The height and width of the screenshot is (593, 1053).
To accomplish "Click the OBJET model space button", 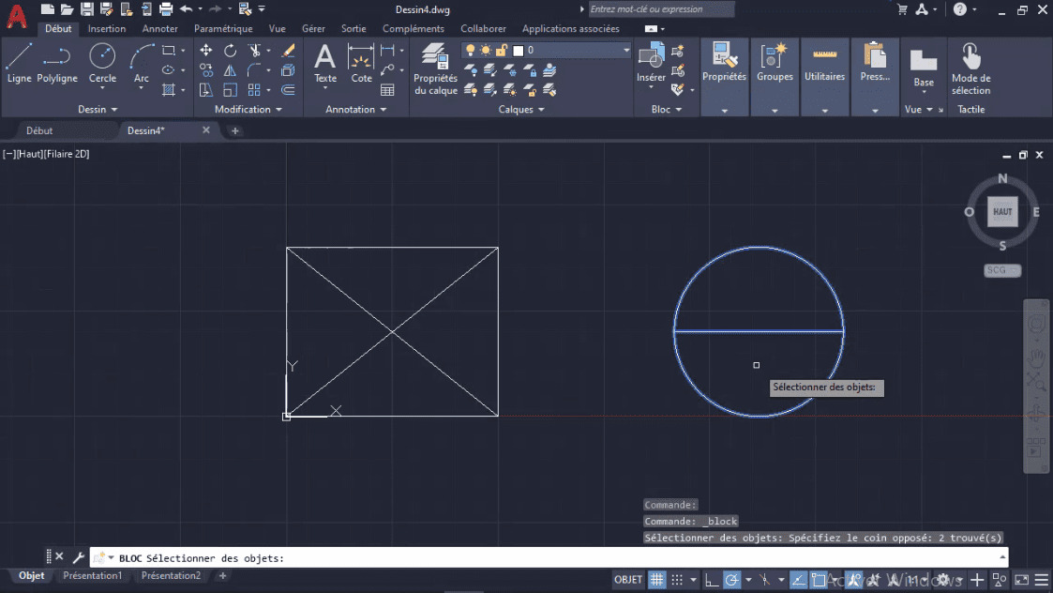I will pyautogui.click(x=628, y=580).
